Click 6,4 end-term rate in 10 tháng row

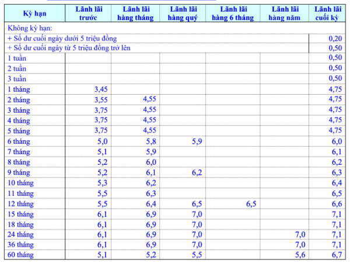point(337,183)
